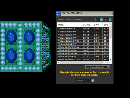Select the Yellow Gold:14KY row
The width and height of the screenshot is (130, 98).
pos(83,35)
